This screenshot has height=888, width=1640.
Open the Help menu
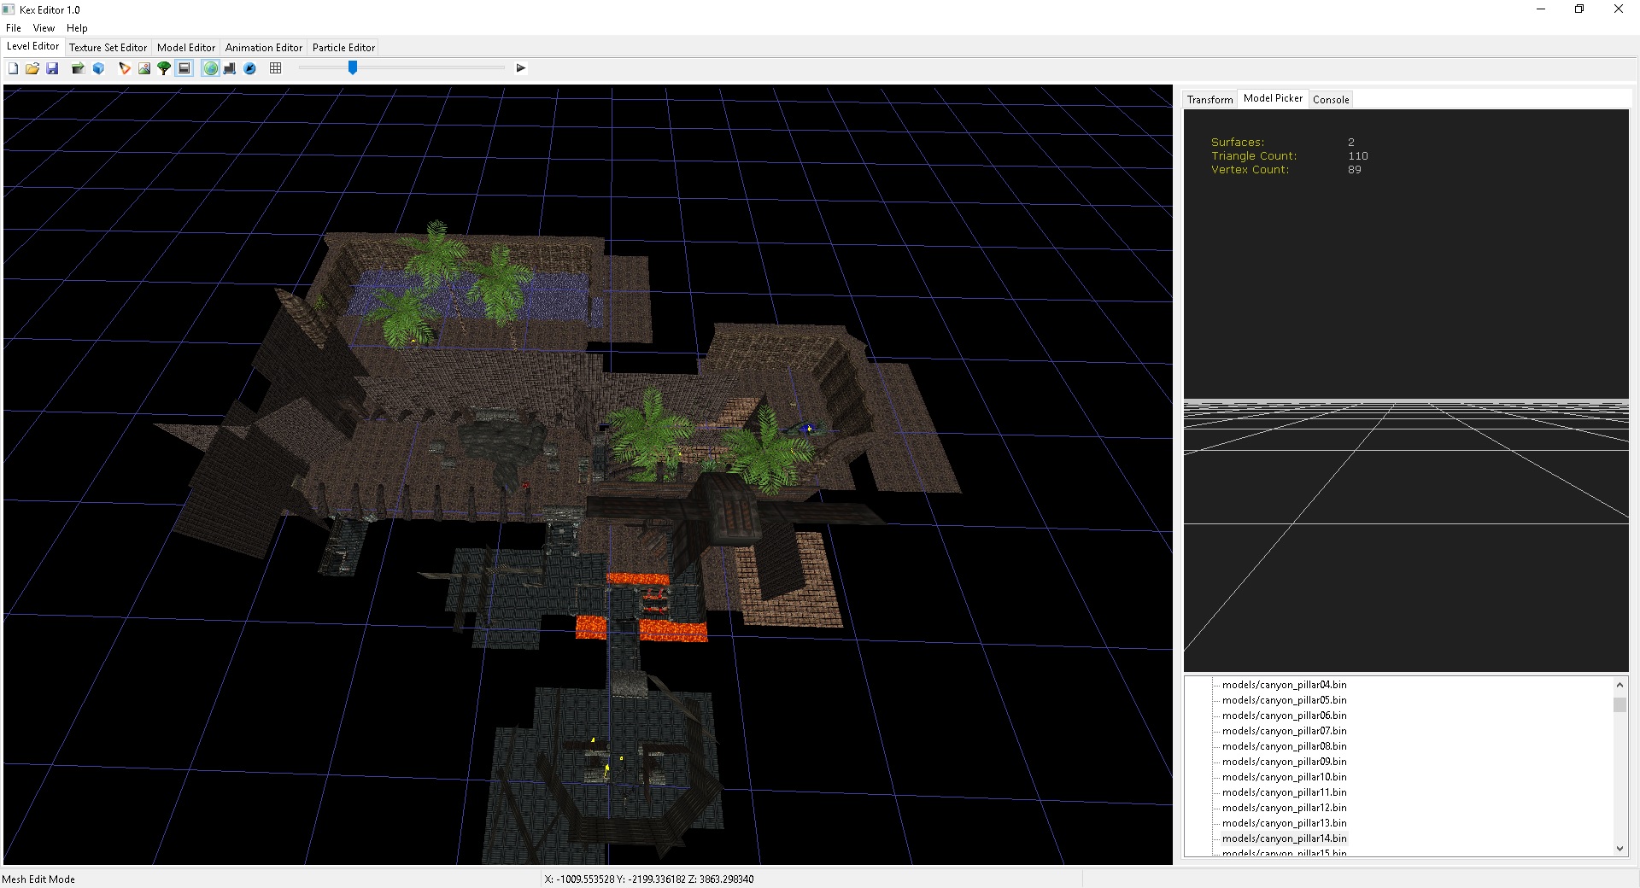[x=77, y=28]
